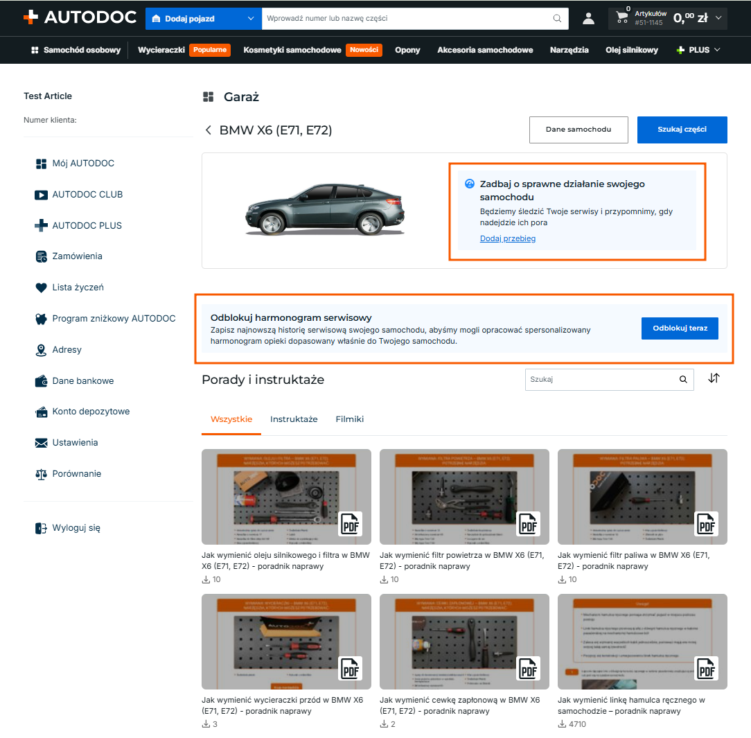Image resolution: width=751 pixels, height=738 pixels.
Task: Click the magnifier icon in Szukaj field
Action: [x=683, y=379]
